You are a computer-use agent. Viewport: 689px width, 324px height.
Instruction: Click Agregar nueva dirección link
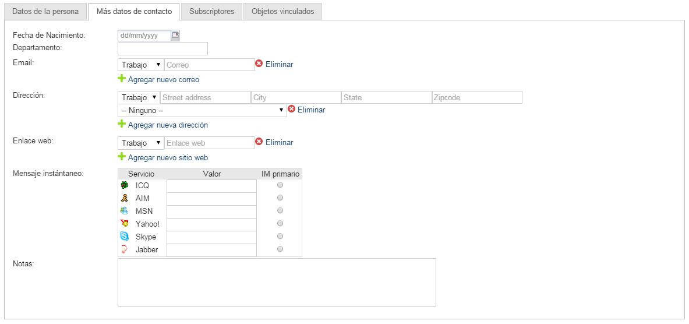click(x=168, y=125)
